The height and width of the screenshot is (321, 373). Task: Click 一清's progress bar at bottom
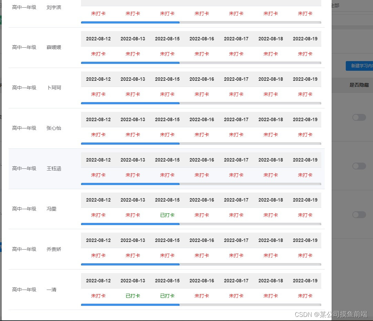[130, 305]
